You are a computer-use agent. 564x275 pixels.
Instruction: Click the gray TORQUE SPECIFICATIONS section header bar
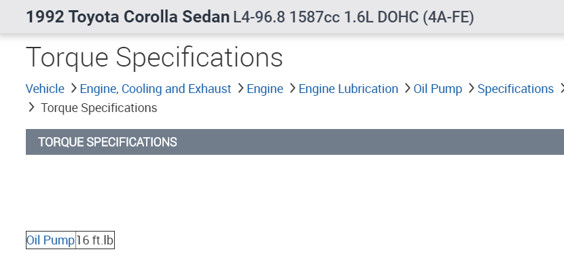point(295,142)
